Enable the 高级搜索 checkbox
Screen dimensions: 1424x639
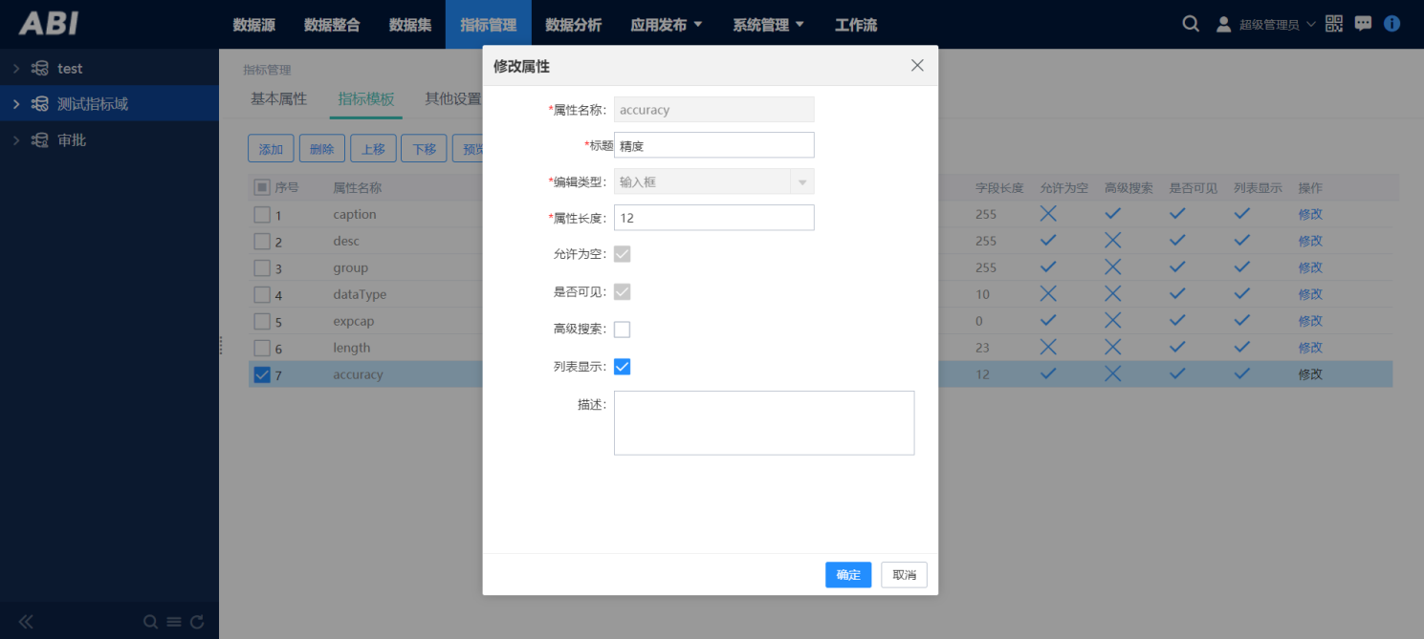622,330
